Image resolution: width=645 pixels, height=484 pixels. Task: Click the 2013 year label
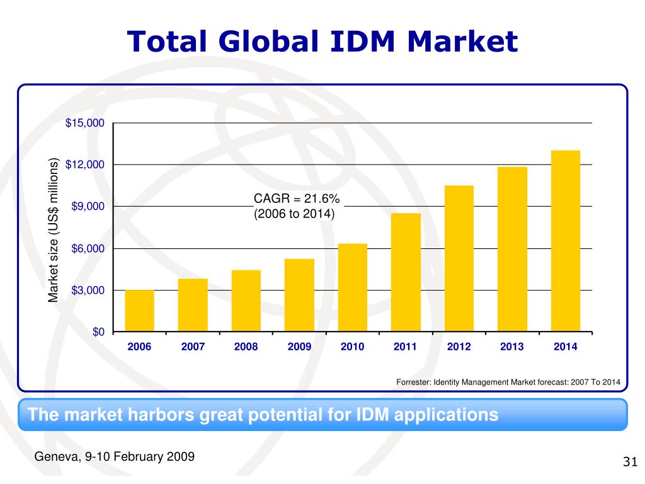(x=511, y=347)
